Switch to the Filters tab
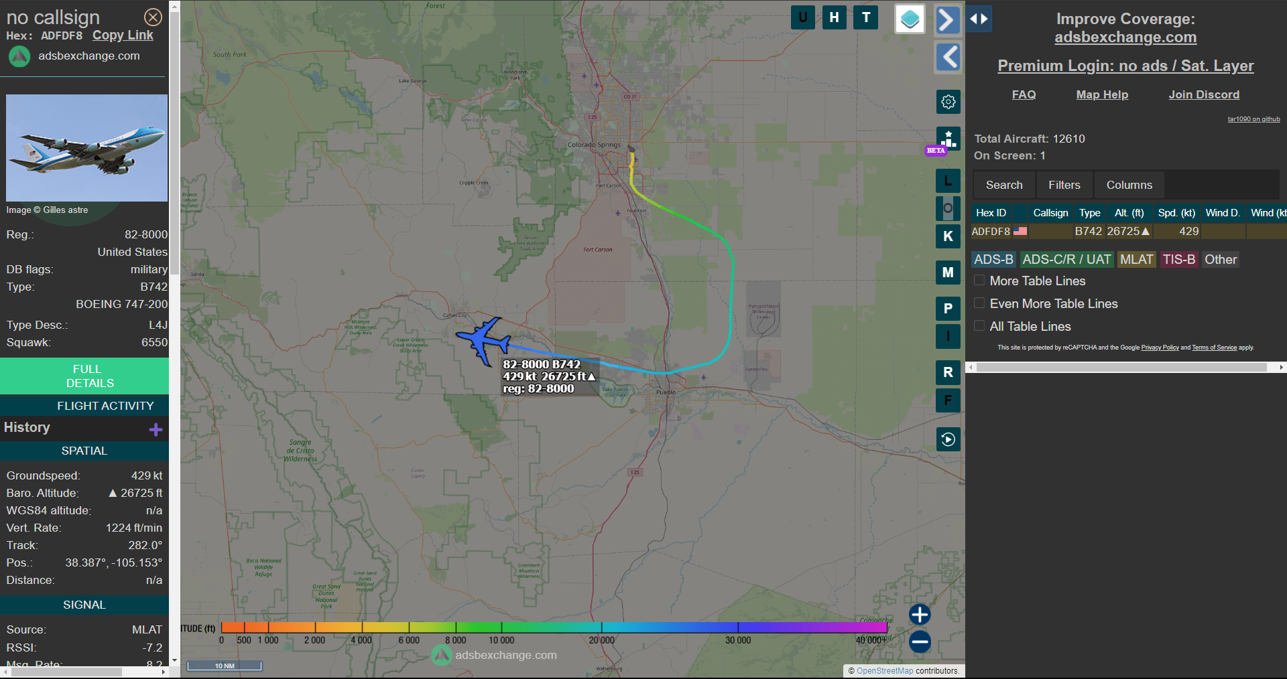The height and width of the screenshot is (679, 1287). point(1064,185)
